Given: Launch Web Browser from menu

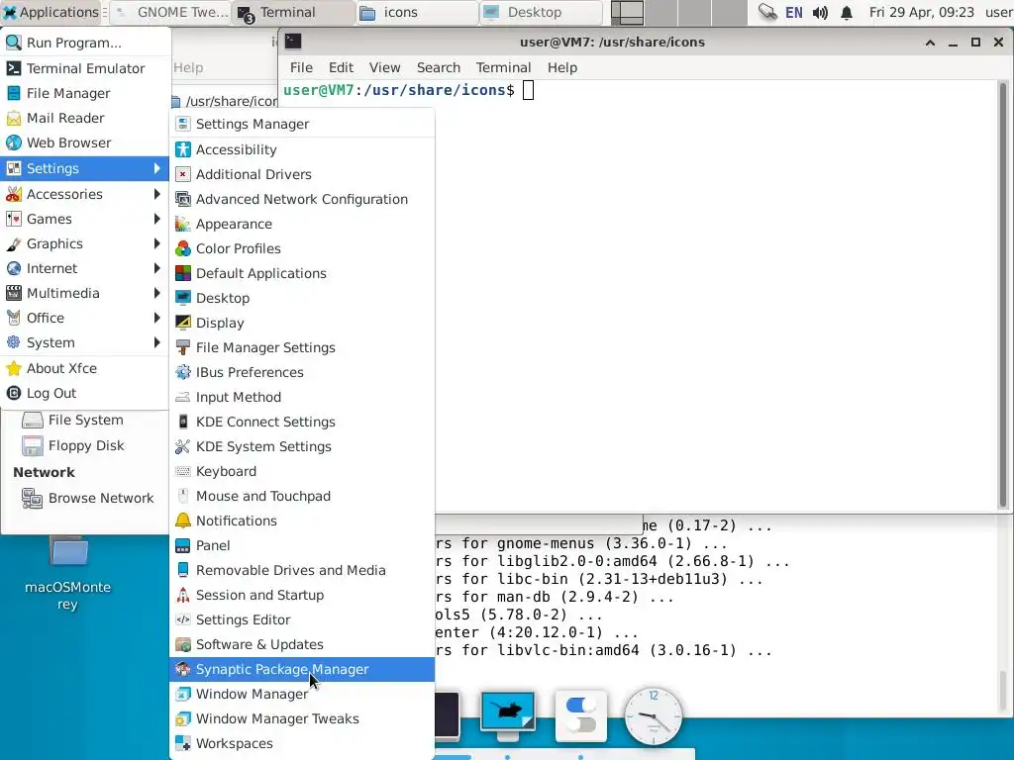Looking at the screenshot, I should 85,142.
